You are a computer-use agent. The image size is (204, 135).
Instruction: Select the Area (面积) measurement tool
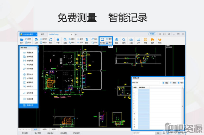tap(109, 39)
